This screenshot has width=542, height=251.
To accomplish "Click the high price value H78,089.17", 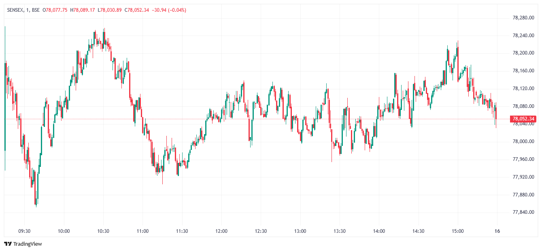I will click(82, 10).
